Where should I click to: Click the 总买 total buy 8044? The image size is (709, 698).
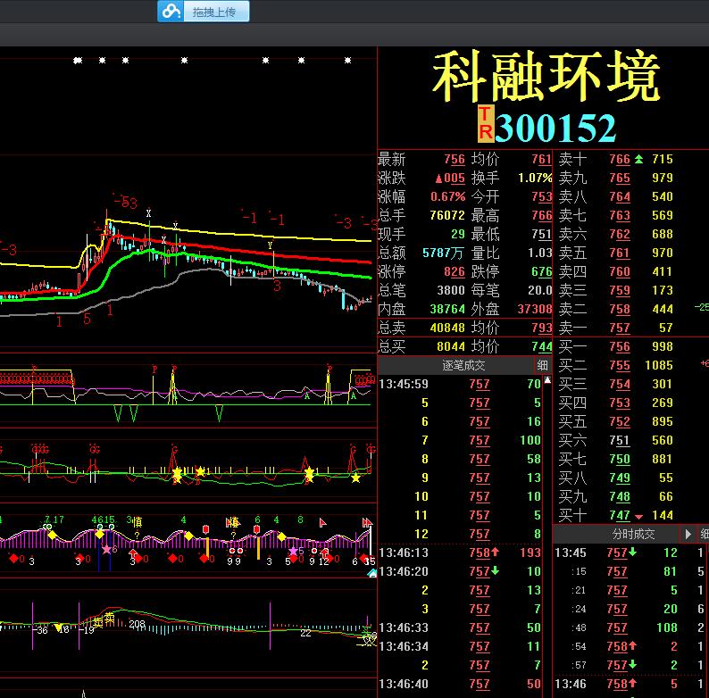pos(451,346)
